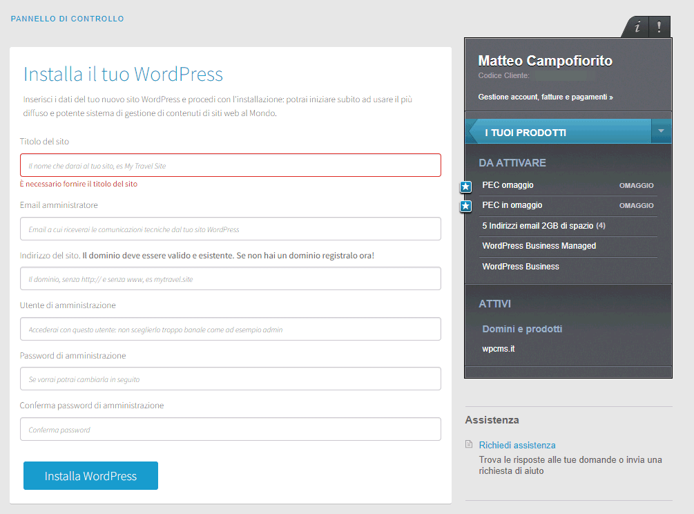Open Domini e prodotti section
694x514 pixels.
(522, 329)
